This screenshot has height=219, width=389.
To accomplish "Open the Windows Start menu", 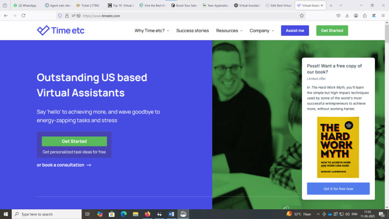I will click(x=6, y=214).
